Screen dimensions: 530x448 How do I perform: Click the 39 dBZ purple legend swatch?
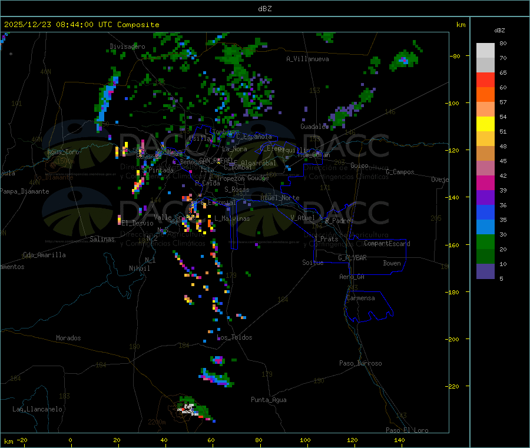(485, 198)
